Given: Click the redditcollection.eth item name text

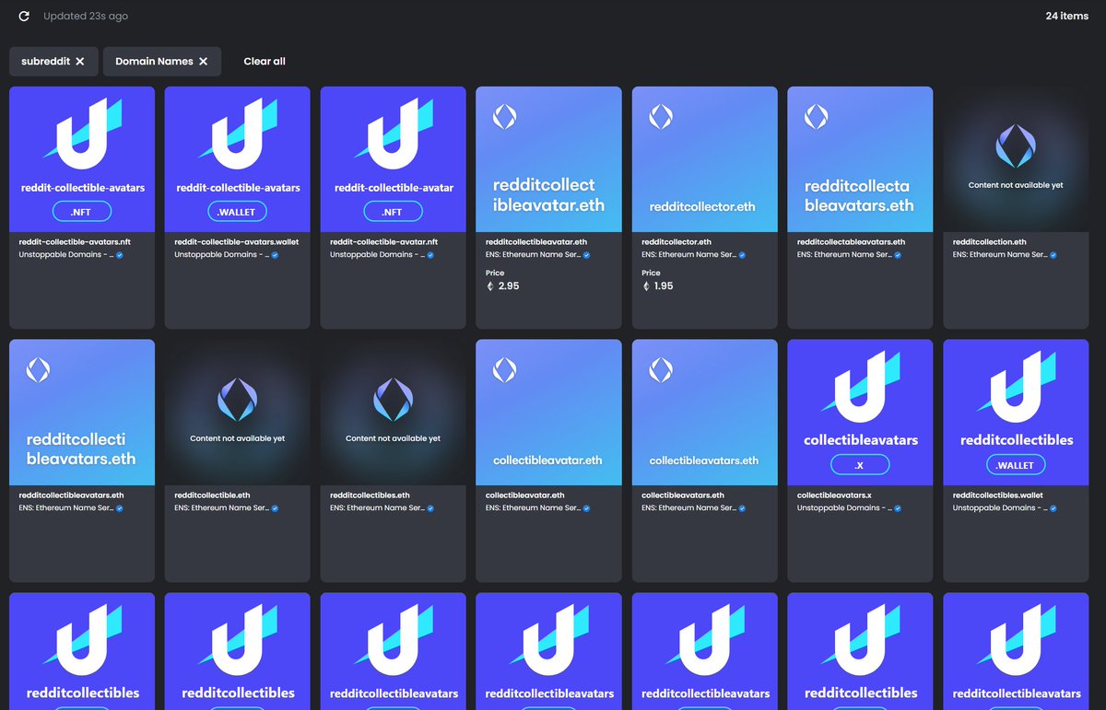Looking at the screenshot, I should [990, 242].
